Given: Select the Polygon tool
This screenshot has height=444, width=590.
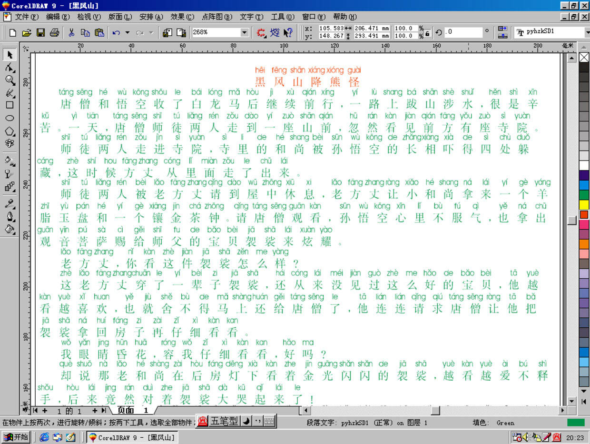Looking at the screenshot, I should pos(10,131).
